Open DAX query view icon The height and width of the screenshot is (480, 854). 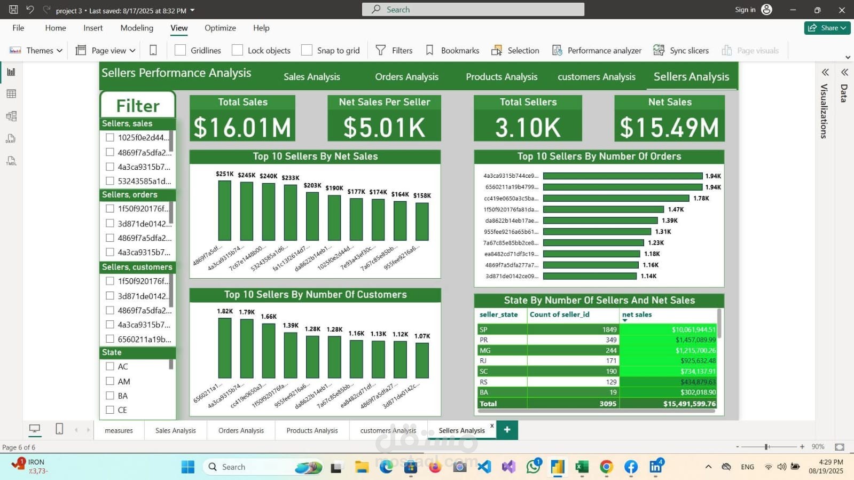[11, 139]
